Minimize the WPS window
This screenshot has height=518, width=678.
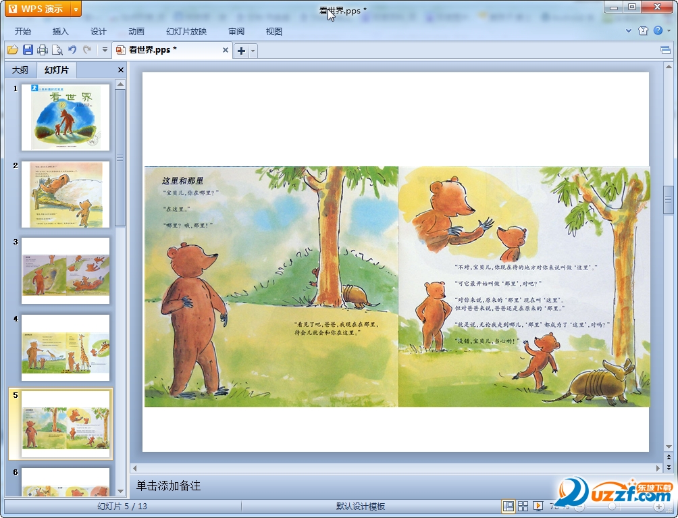613,7
